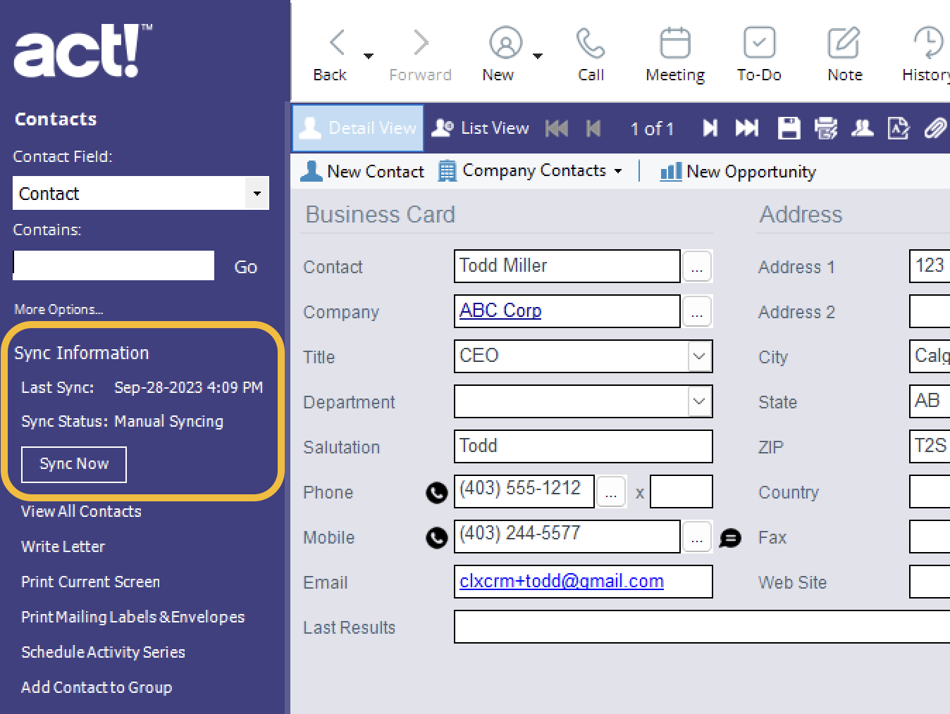Click the Salutation input field
This screenshot has width=950, height=714.
coord(584,446)
